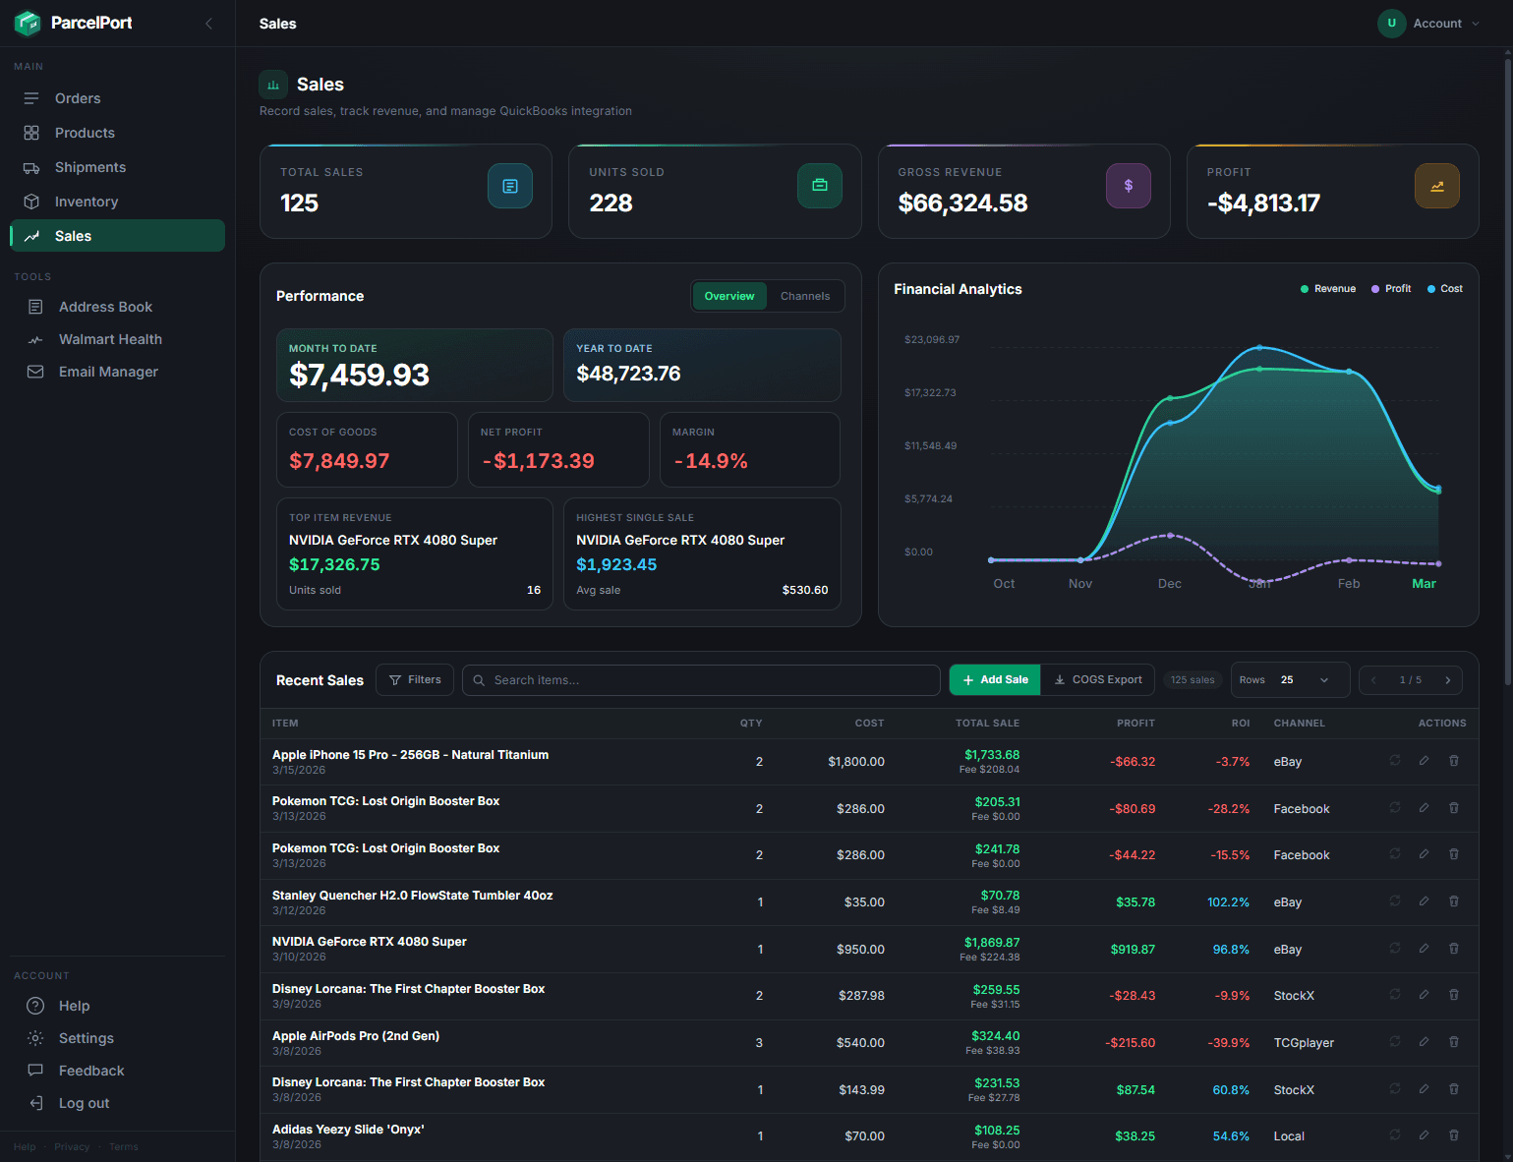1513x1162 pixels.
Task: Edit the NVIDIA GeForce RTX 4080 Super sale
Action: (1424, 949)
